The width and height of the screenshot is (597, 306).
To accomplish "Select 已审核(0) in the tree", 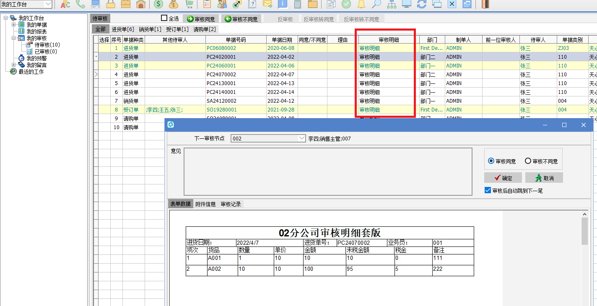I will (x=46, y=52).
